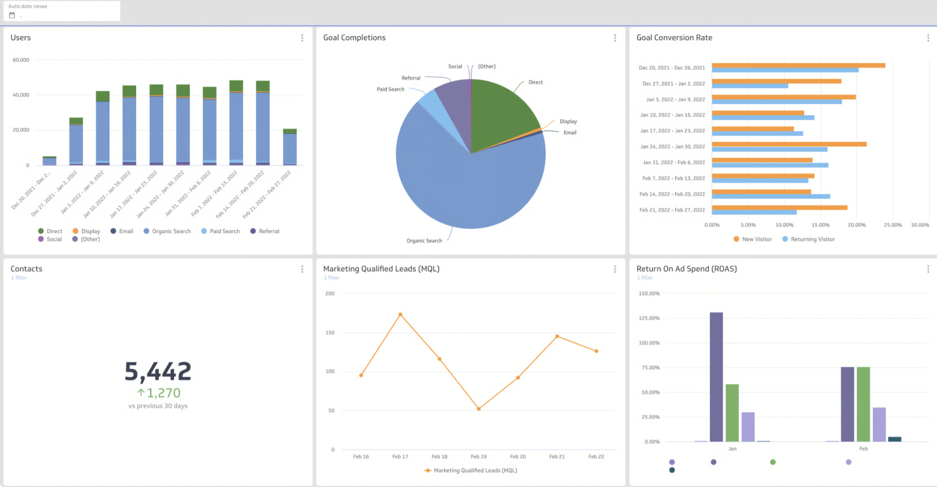The width and height of the screenshot is (937, 487).
Task: Toggle the New Visitor legend item
Action: coord(753,239)
